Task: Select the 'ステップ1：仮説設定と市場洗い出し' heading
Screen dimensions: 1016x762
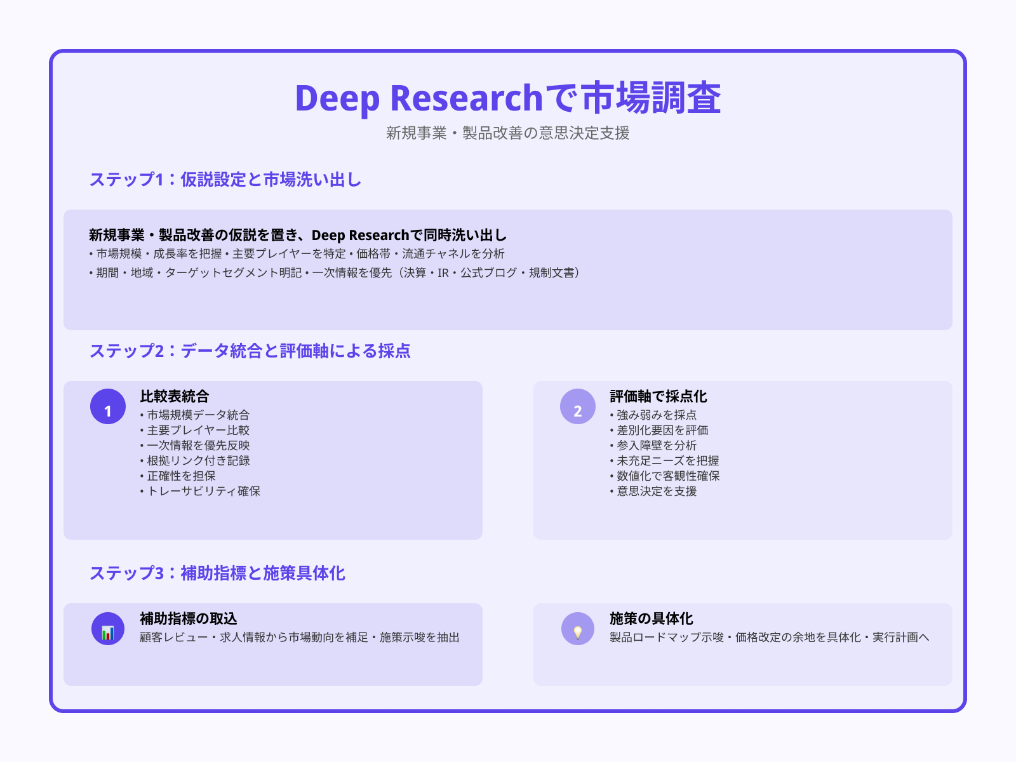Action: [x=225, y=180]
